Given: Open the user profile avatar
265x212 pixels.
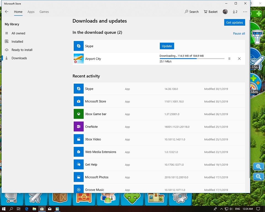Looking at the screenshot, I should pos(225,12).
